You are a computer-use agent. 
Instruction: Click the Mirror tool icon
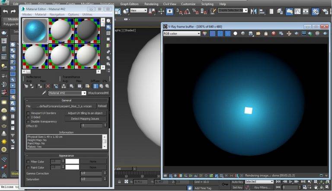coord(253,11)
